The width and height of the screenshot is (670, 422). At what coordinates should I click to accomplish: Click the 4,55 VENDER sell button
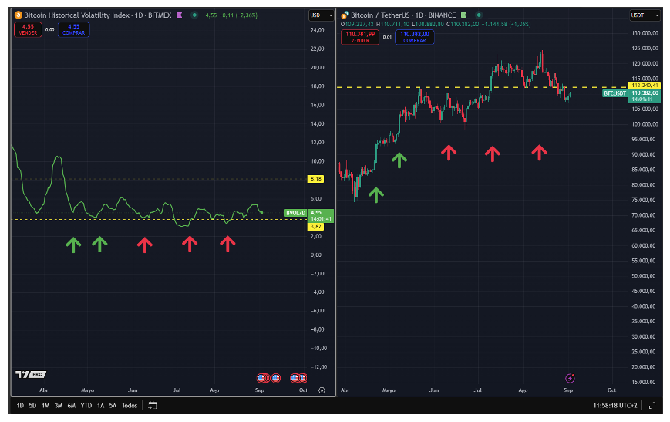[x=28, y=29]
